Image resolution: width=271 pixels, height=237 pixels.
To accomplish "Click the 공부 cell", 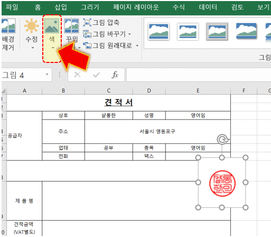I will pos(109,148).
